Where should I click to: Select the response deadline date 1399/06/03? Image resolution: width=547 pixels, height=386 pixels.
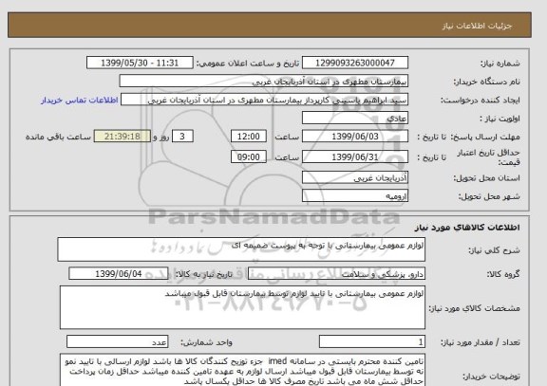[x=355, y=137]
